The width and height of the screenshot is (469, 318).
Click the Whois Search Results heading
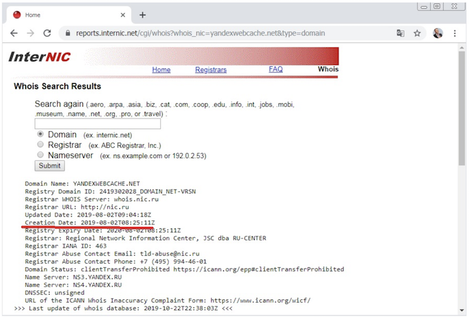58,86
